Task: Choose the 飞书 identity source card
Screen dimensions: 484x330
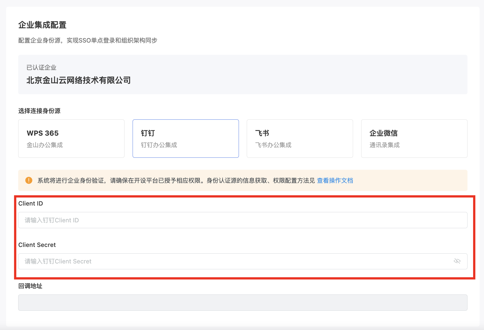Action: click(x=300, y=139)
